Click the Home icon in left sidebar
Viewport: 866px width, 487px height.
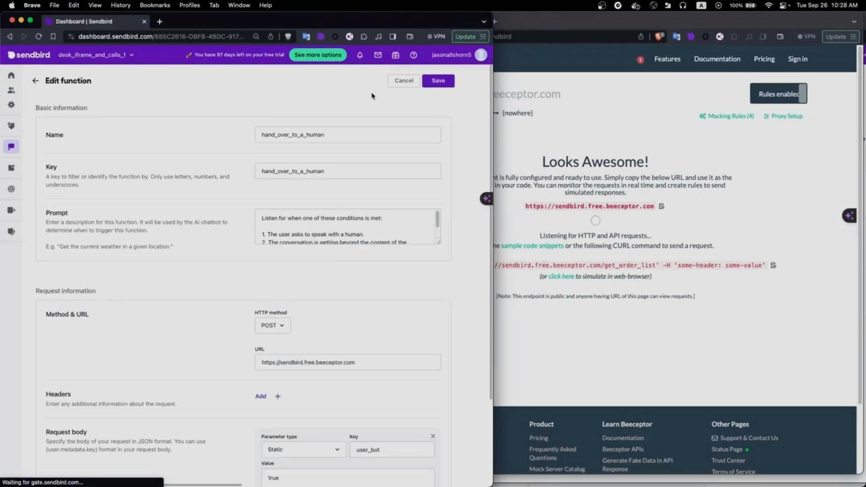tap(11, 75)
